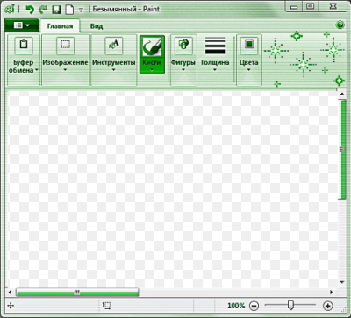Click the zoom slider handle
The image size is (351, 318).
(290, 305)
